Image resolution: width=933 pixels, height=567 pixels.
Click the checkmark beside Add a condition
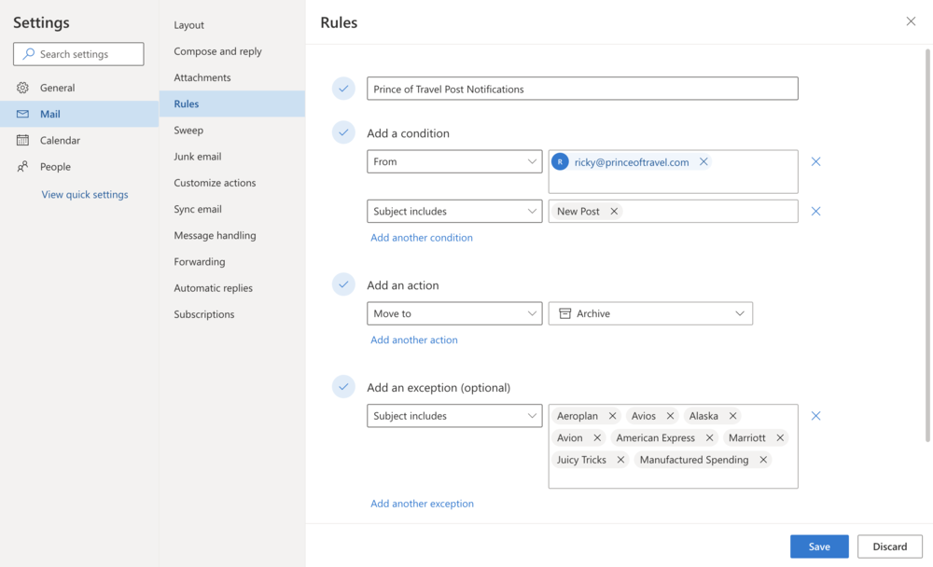343,132
